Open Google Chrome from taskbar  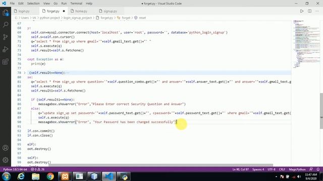(50, 176)
